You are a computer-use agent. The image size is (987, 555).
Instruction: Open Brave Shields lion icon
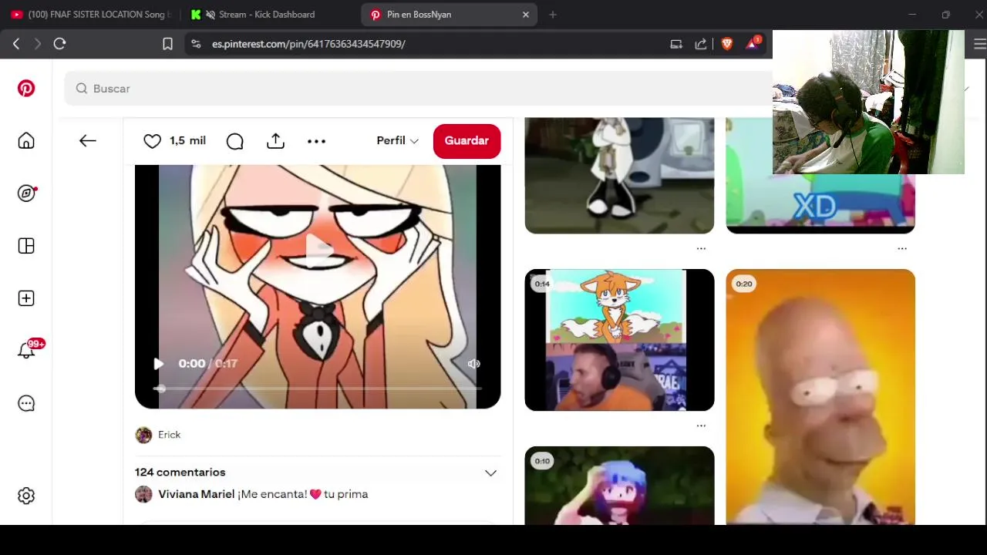coord(726,44)
